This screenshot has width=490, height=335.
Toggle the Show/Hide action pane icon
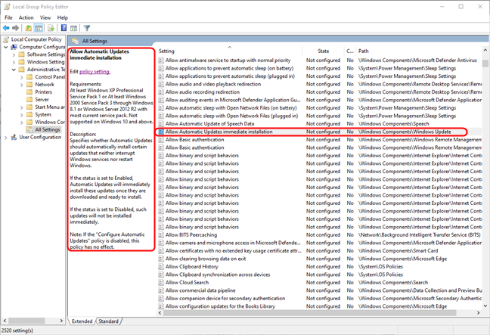click(73, 28)
